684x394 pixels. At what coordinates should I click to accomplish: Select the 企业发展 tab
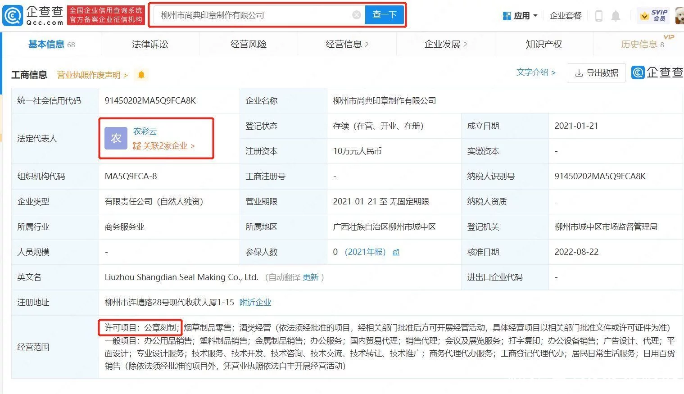(445, 44)
